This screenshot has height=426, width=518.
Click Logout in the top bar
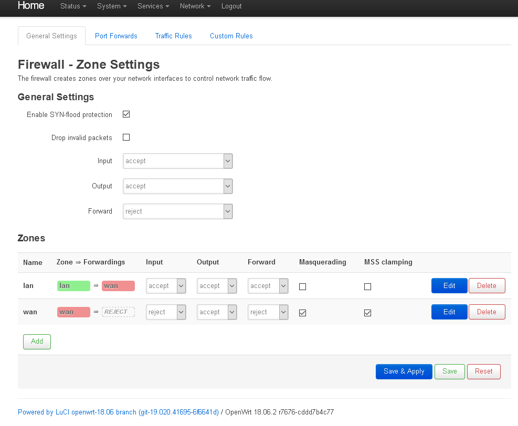(231, 6)
